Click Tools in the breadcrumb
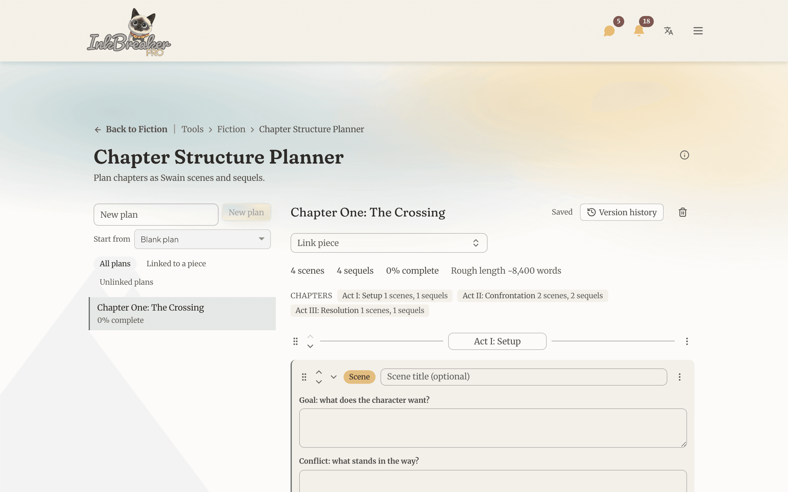The width and height of the screenshot is (788, 492). (192, 129)
